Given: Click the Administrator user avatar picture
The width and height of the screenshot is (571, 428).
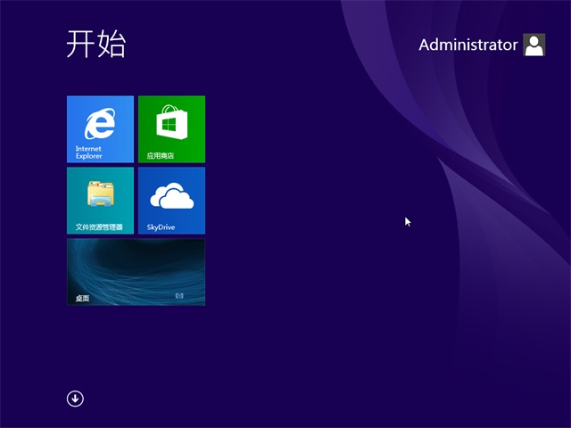Looking at the screenshot, I should [x=534, y=45].
